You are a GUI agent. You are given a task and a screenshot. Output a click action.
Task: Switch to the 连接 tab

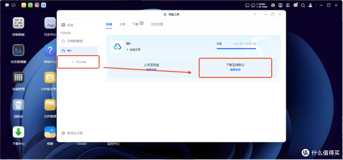(109, 24)
